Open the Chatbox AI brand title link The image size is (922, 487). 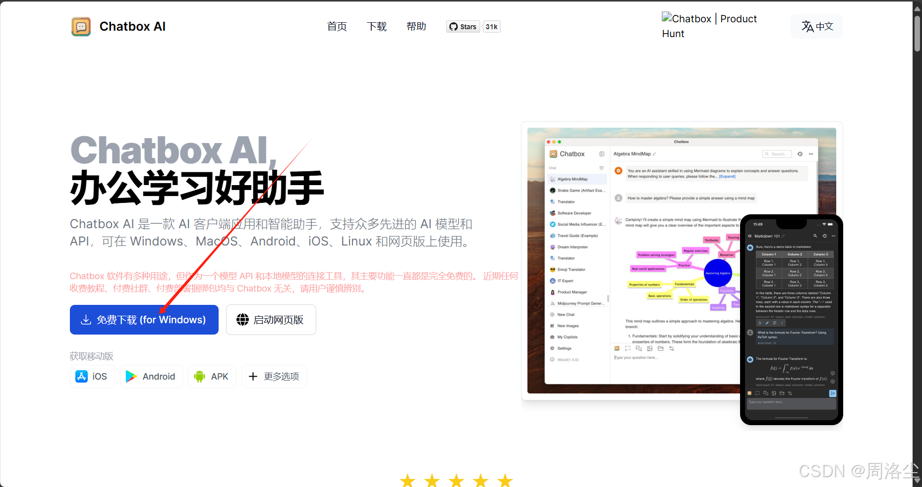(x=132, y=27)
